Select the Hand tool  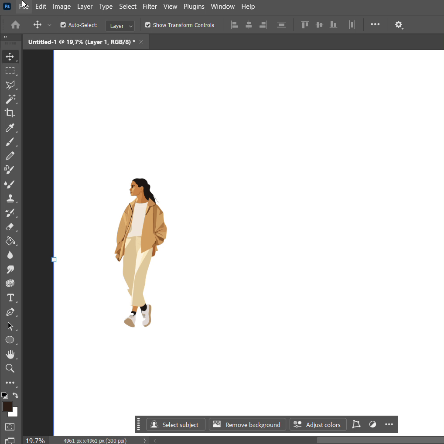pos(10,354)
